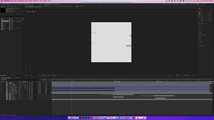
Task: Select the Rectangle shape tool
Action: [x=18, y=4]
